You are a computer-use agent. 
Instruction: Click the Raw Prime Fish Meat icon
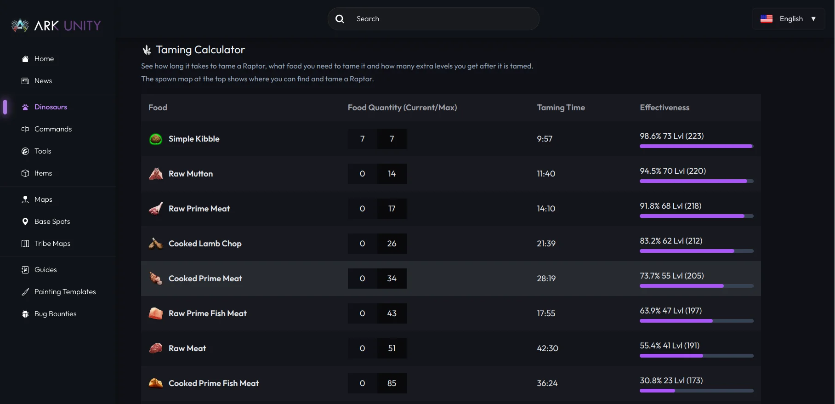pyautogui.click(x=156, y=313)
